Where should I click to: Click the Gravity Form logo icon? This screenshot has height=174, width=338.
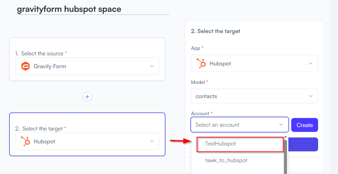click(x=25, y=66)
